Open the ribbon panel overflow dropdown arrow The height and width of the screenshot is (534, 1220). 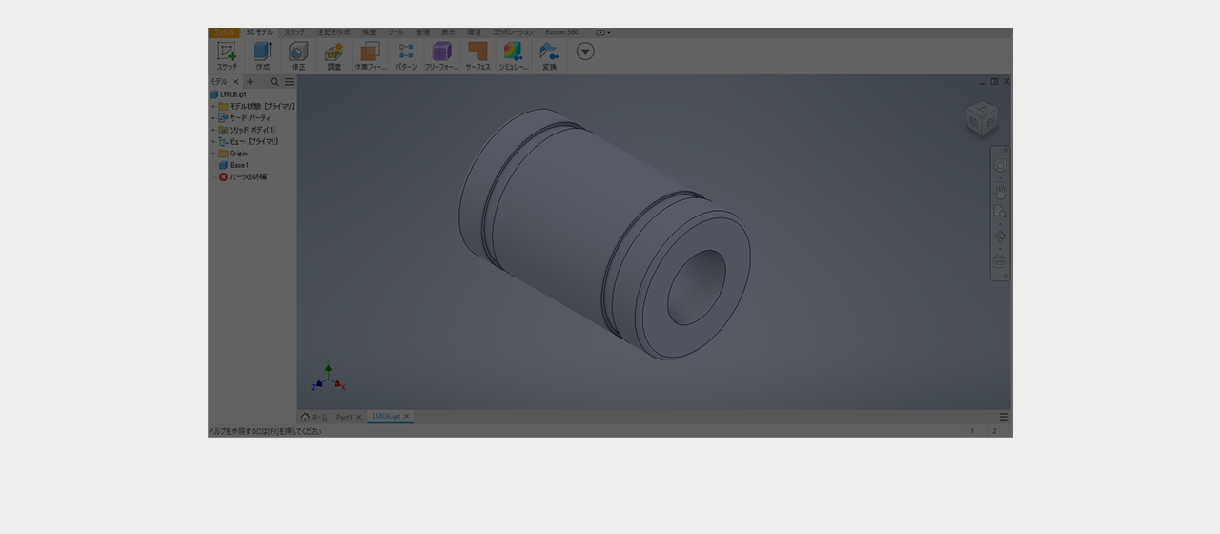(x=585, y=51)
